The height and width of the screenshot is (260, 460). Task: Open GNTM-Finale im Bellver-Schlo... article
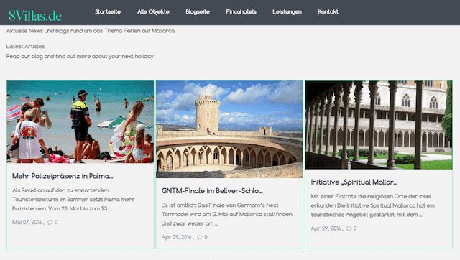pos(212,191)
